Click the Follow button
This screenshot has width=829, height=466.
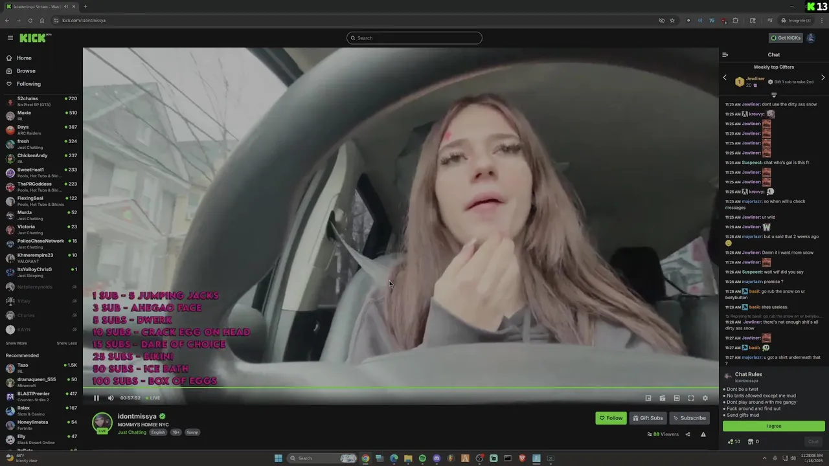pos(611,418)
